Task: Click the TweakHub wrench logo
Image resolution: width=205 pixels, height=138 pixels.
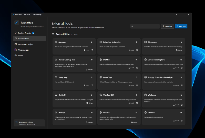Action: (x=17, y=22)
